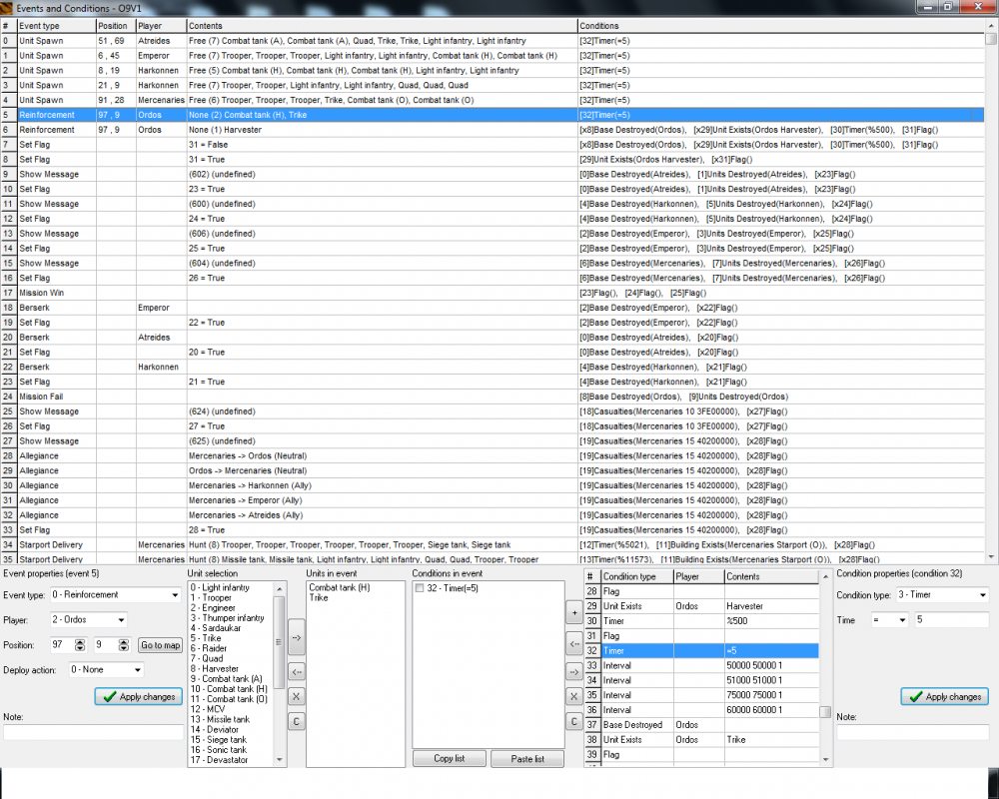Click the Copy list button
Image resolution: width=999 pixels, height=799 pixels.
[451, 759]
